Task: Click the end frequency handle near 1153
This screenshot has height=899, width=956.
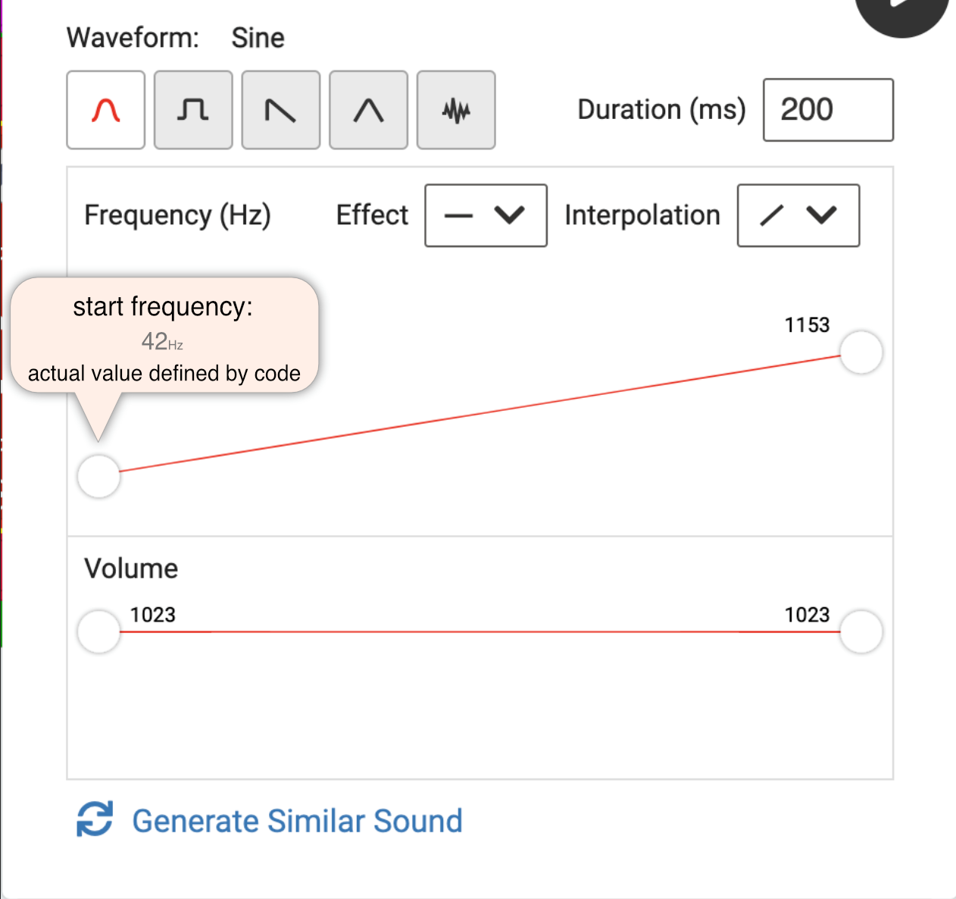Action: 861,352
